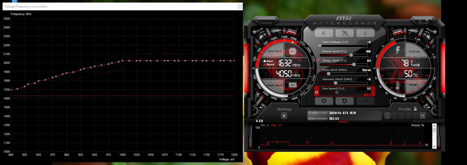The image size is (467, 165).
Task: Click the GPU chip icon in clock gauge
Action: 292,51
